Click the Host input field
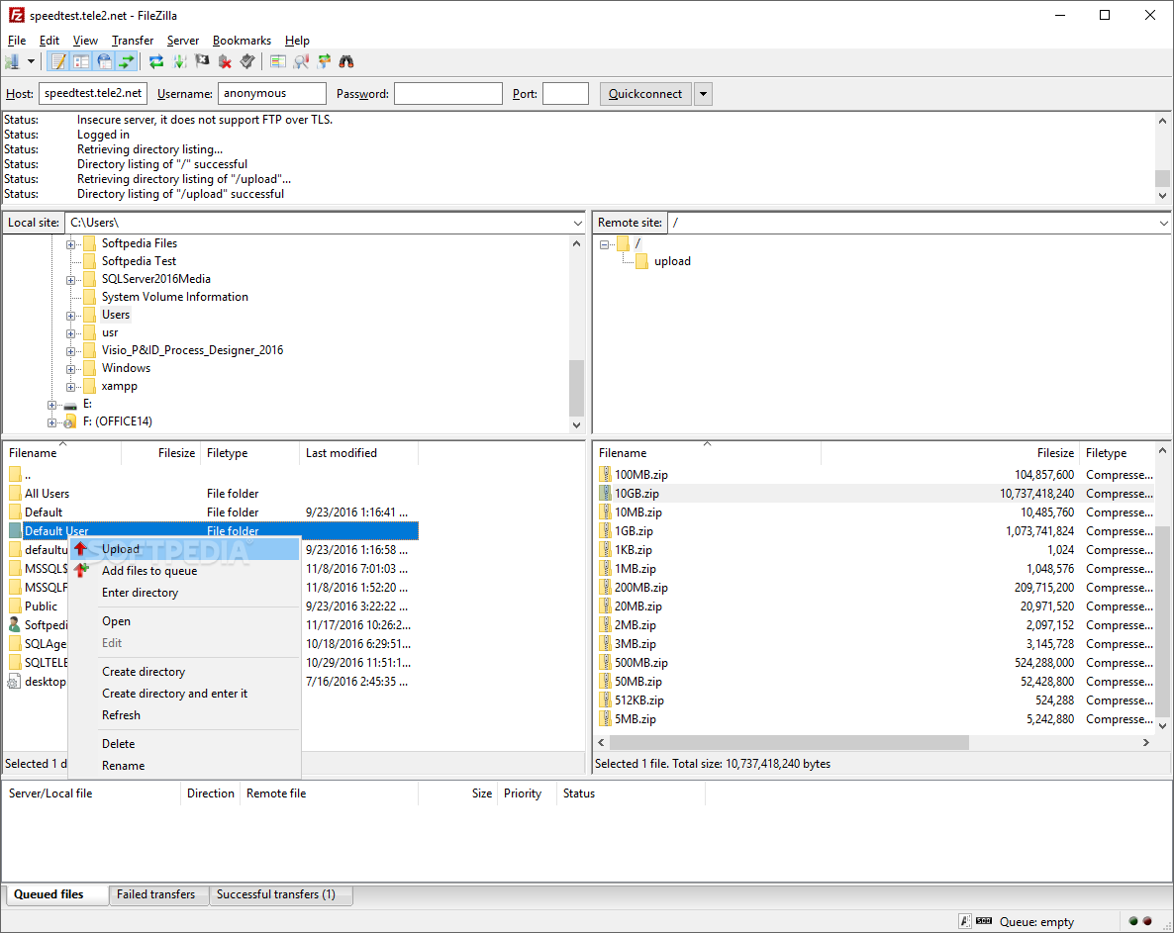Image resolution: width=1174 pixels, height=933 pixels. [x=93, y=94]
